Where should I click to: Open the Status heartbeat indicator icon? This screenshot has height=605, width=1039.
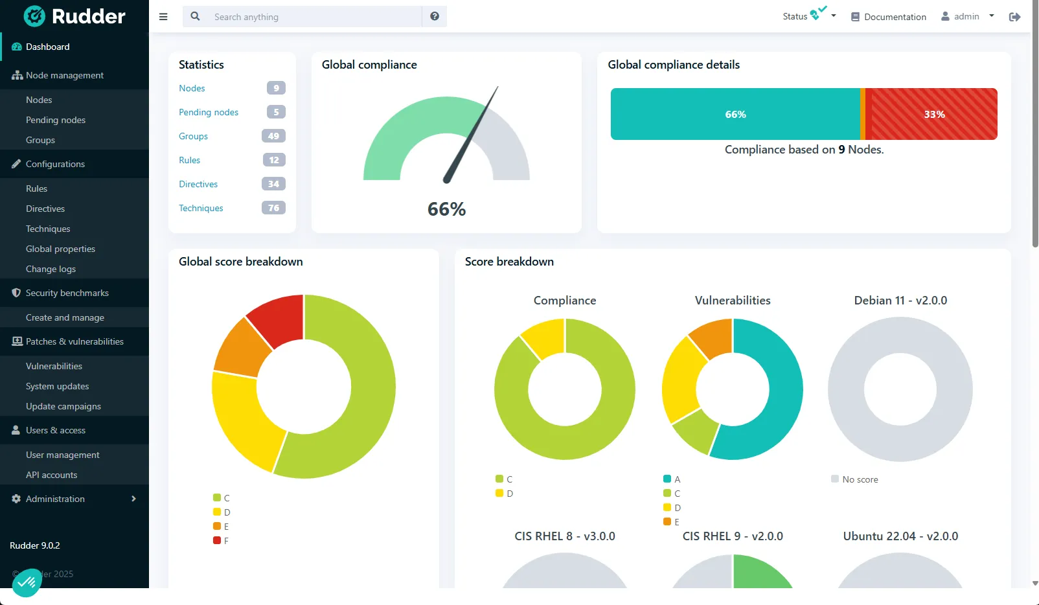pyautogui.click(x=817, y=14)
